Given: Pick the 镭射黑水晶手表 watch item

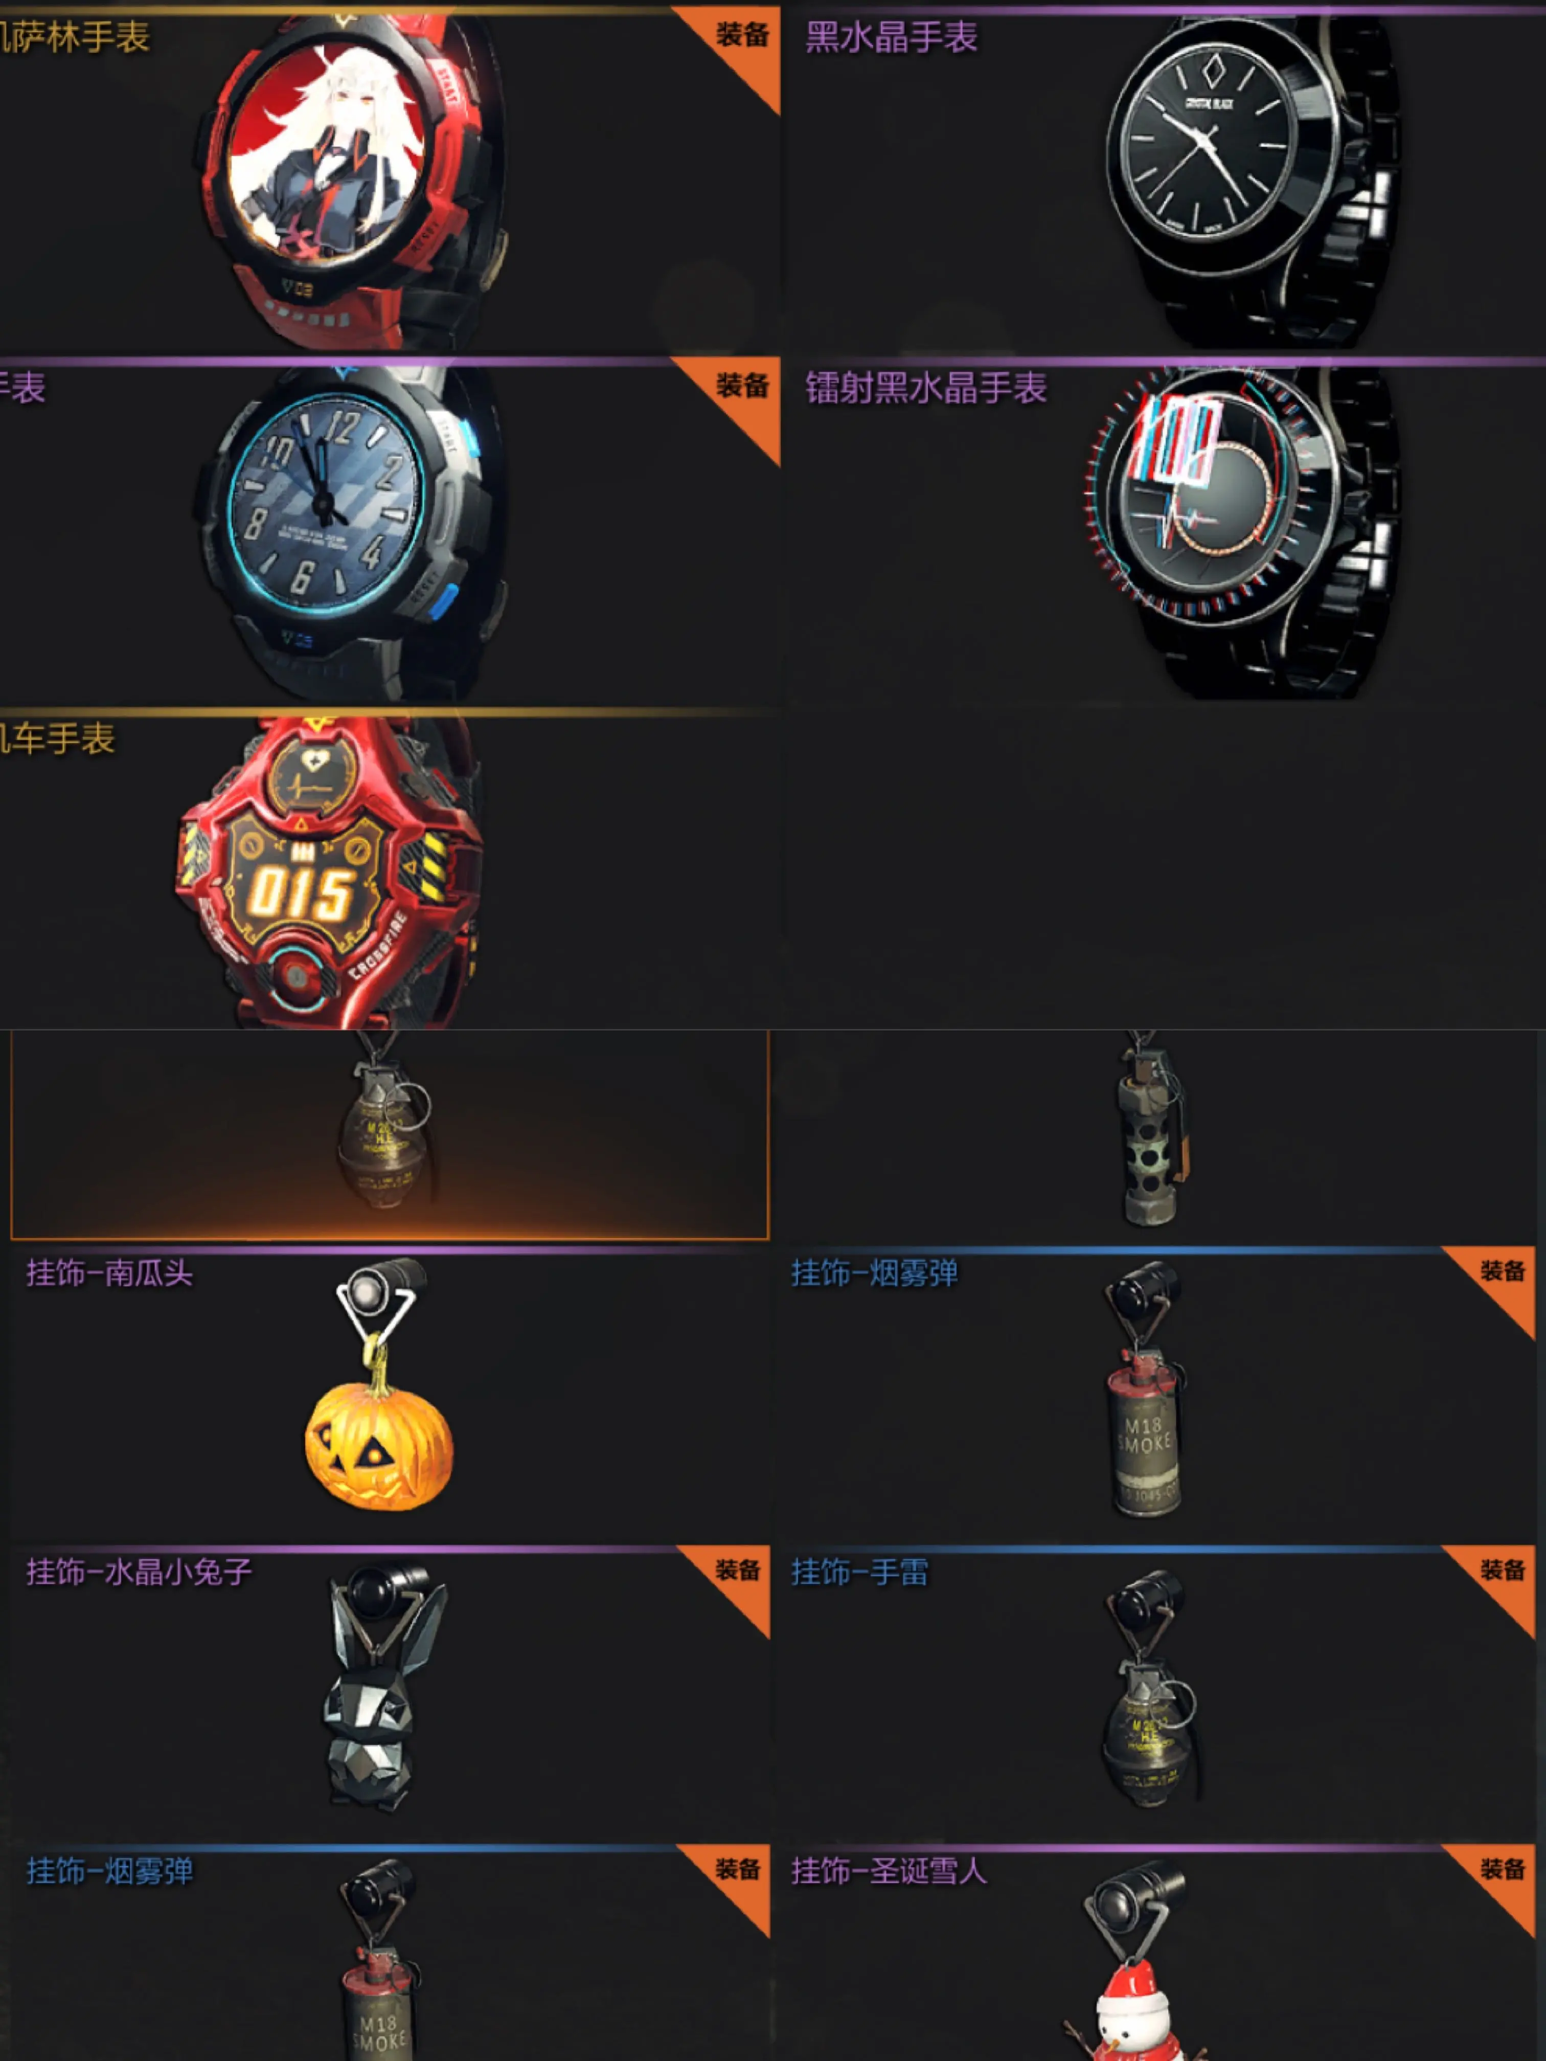Looking at the screenshot, I should point(1165,531).
